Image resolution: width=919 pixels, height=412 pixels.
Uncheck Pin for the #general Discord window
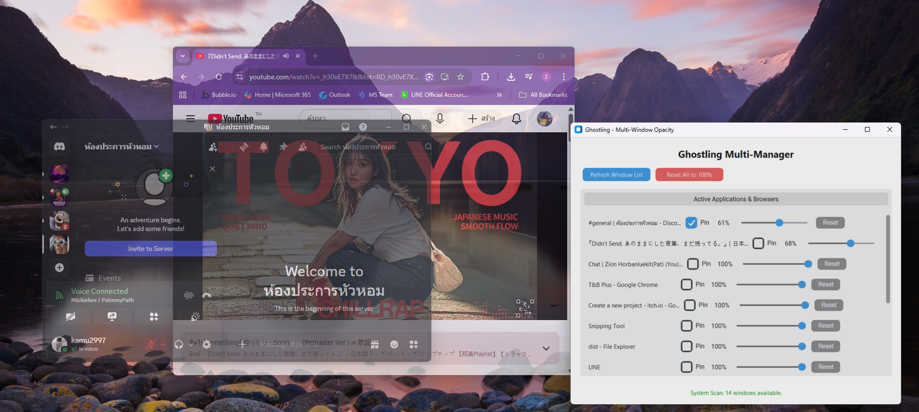tap(691, 223)
